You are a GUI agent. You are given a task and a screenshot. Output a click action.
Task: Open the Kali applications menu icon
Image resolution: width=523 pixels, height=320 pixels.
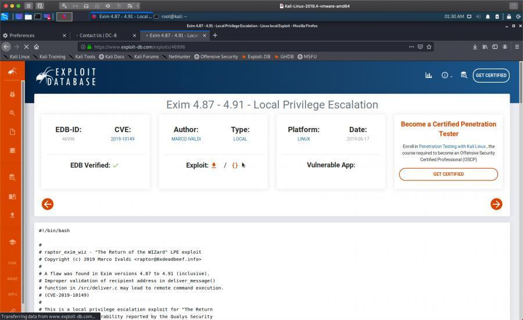click(5, 16)
